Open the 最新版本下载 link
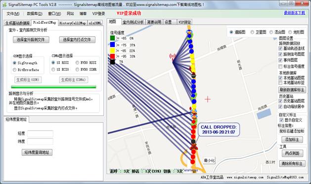 (x=295, y=13)
